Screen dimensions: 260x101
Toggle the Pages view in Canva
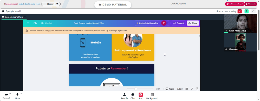tap(170, 89)
